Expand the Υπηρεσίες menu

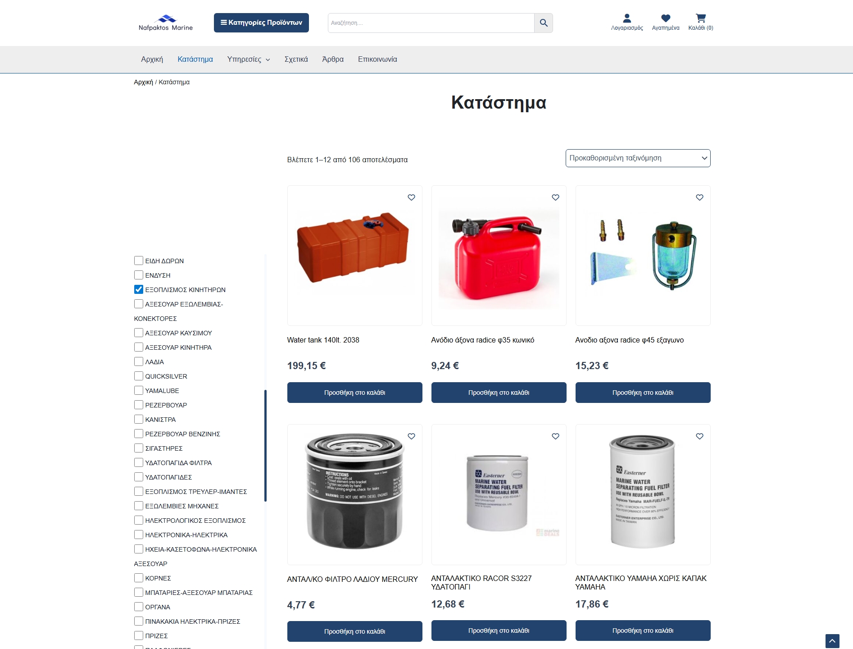click(x=249, y=59)
